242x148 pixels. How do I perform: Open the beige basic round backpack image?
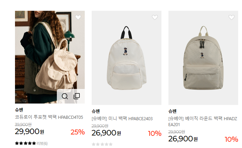click(203, 58)
